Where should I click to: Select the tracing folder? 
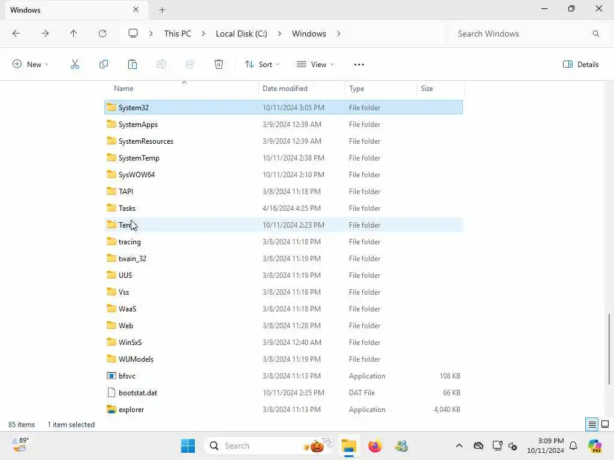[x=284, y=242]
